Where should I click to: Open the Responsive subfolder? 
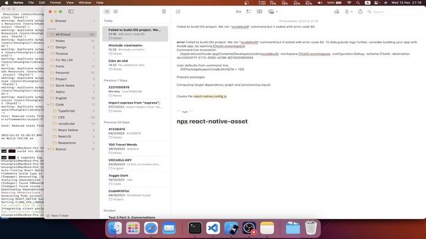pos(72,143)
